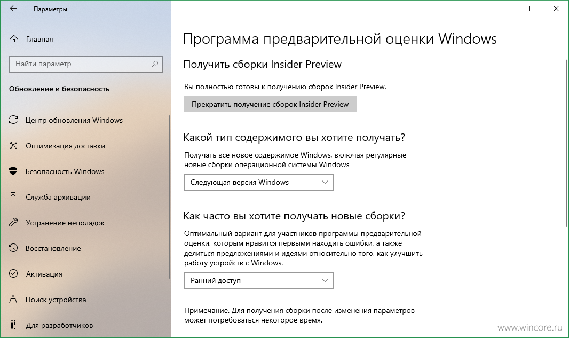569x338 pixels.
Task: Click the Безопасность Windows shield icon
Action: [x=13, y=171]
